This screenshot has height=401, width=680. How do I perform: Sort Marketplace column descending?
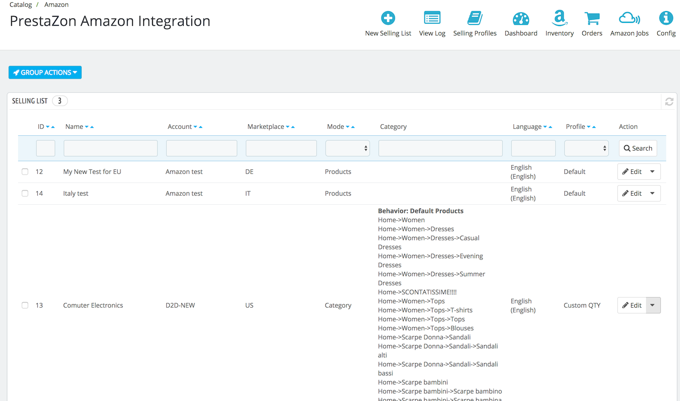point(288,127)
